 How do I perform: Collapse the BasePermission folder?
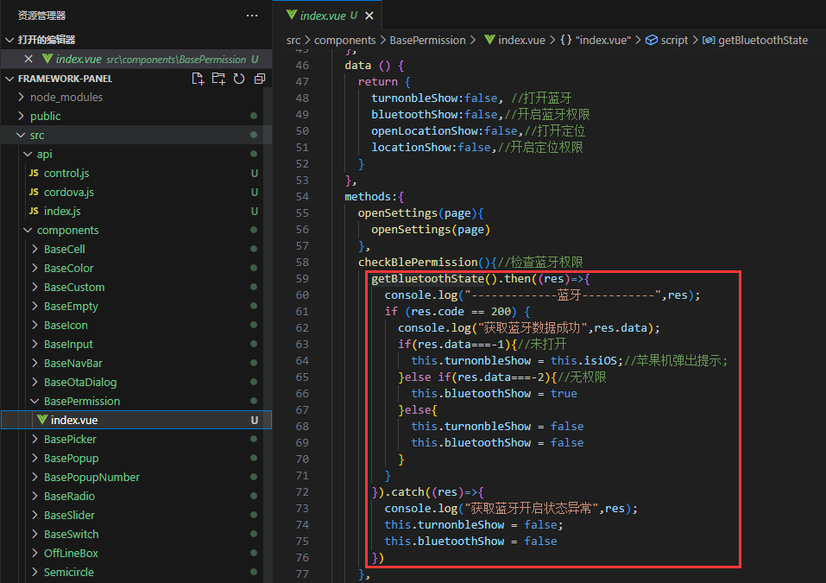click(x=35, y=401)
